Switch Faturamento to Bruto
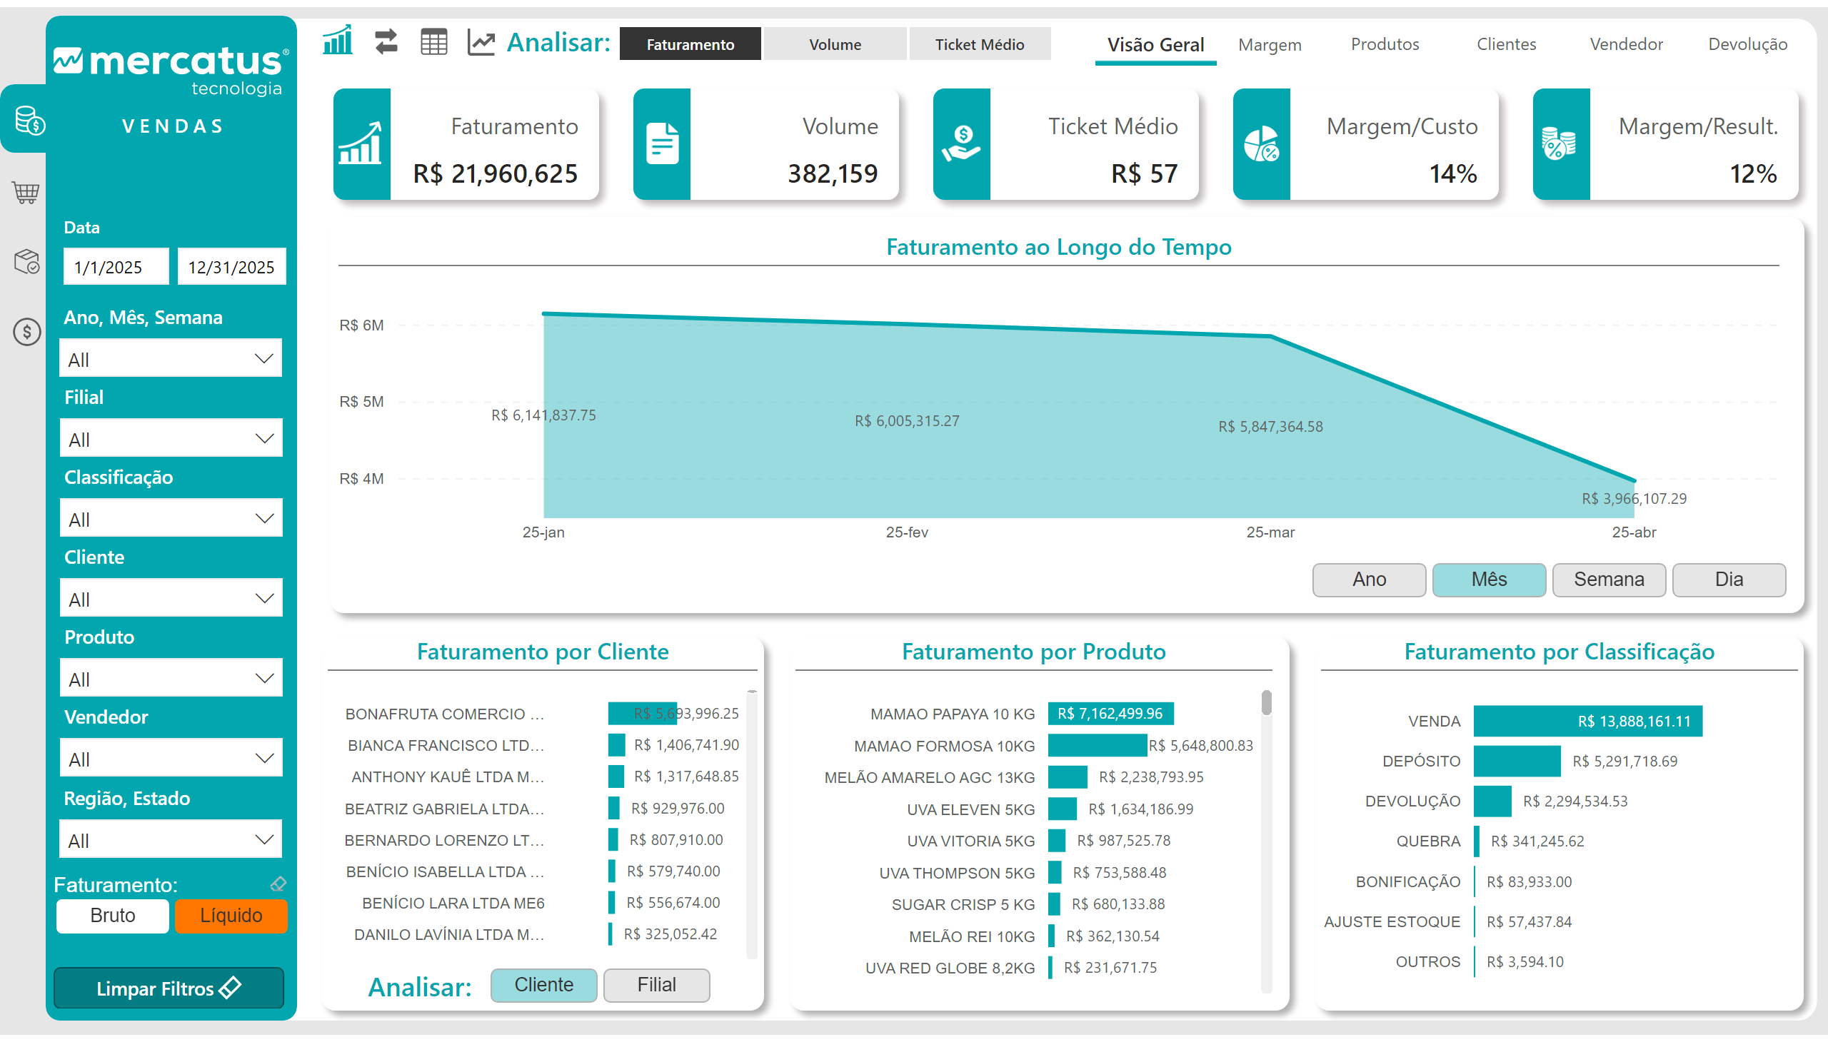This screenshot has height=1042, width=1828. click(x=112, y=916)
